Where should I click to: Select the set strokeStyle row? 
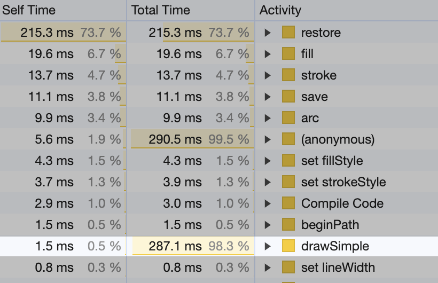[343, 182]
